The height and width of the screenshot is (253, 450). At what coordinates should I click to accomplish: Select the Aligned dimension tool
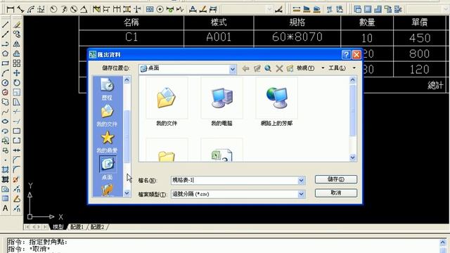pyautogui.click(x=20, y=9)
